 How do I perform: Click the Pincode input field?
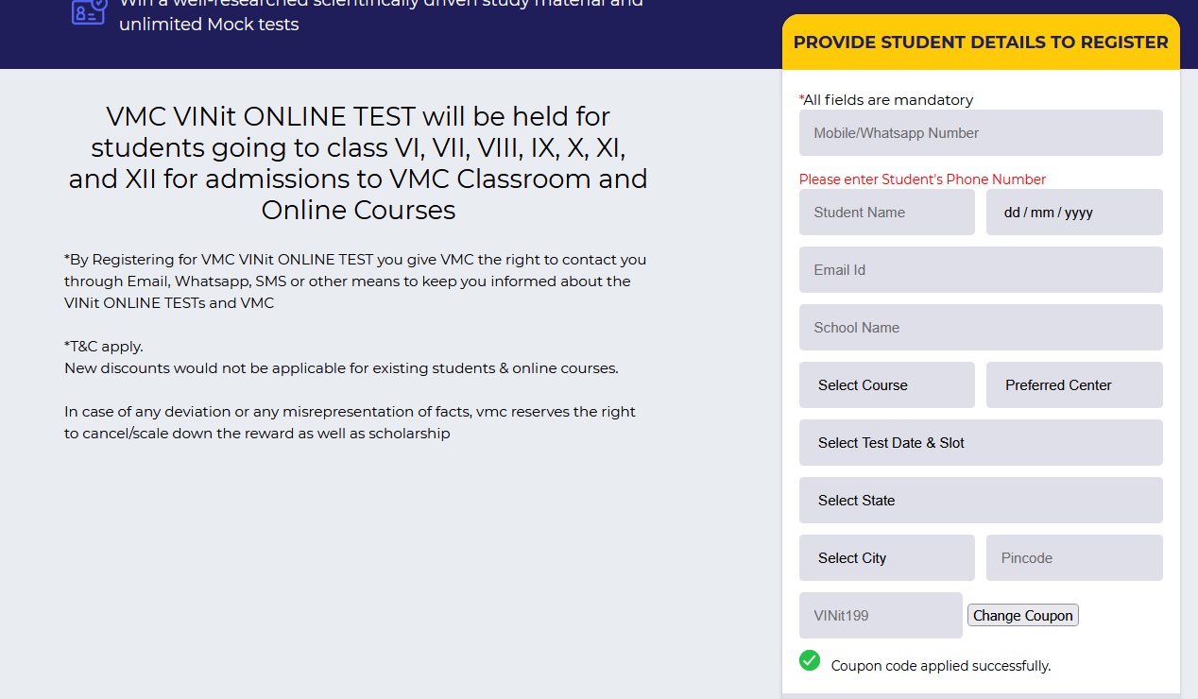pyautogui.click(x=1074, y=558)
